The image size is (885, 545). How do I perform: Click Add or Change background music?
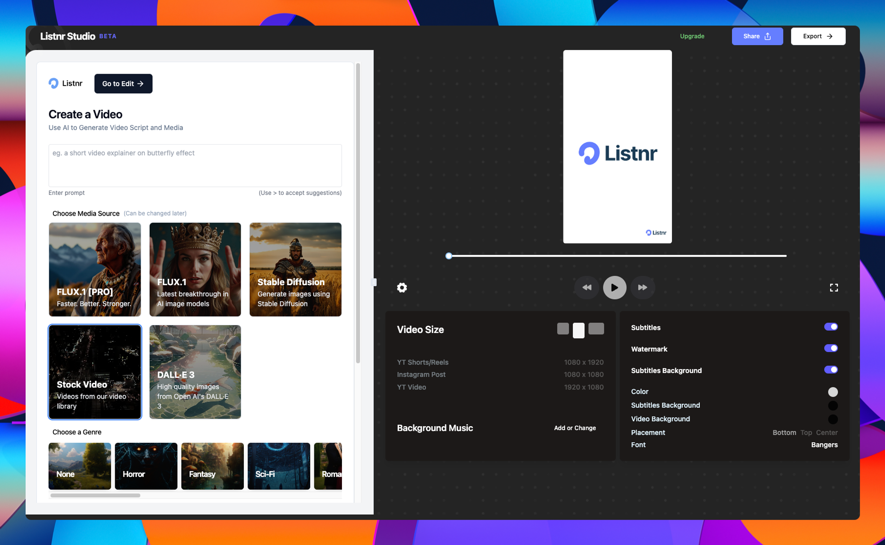pos(575,428)
